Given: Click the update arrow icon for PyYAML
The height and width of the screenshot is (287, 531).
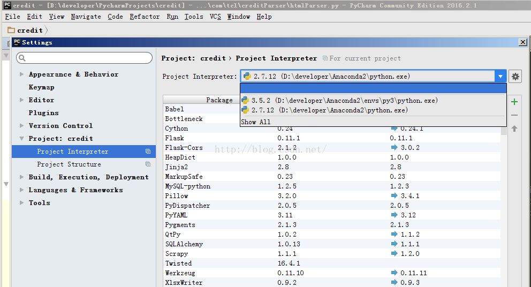Looking at the screenshot, I should (x=394, y=215).
